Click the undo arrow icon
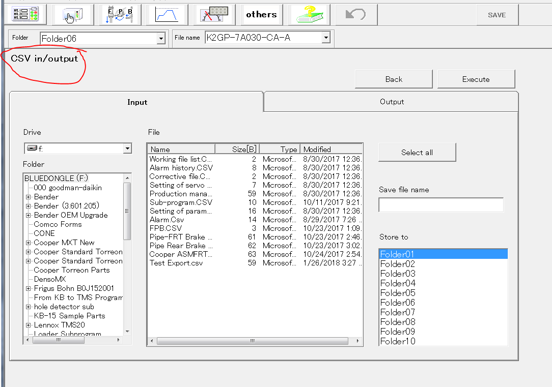The height and width of the screenshot is (387, 552). pos(355,15)
